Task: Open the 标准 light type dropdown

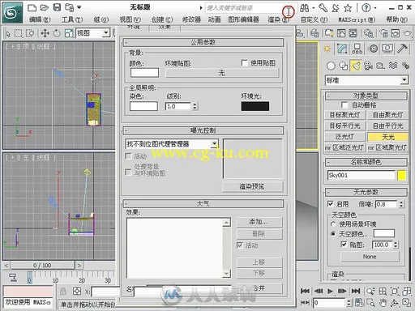Action: [404, 80]
